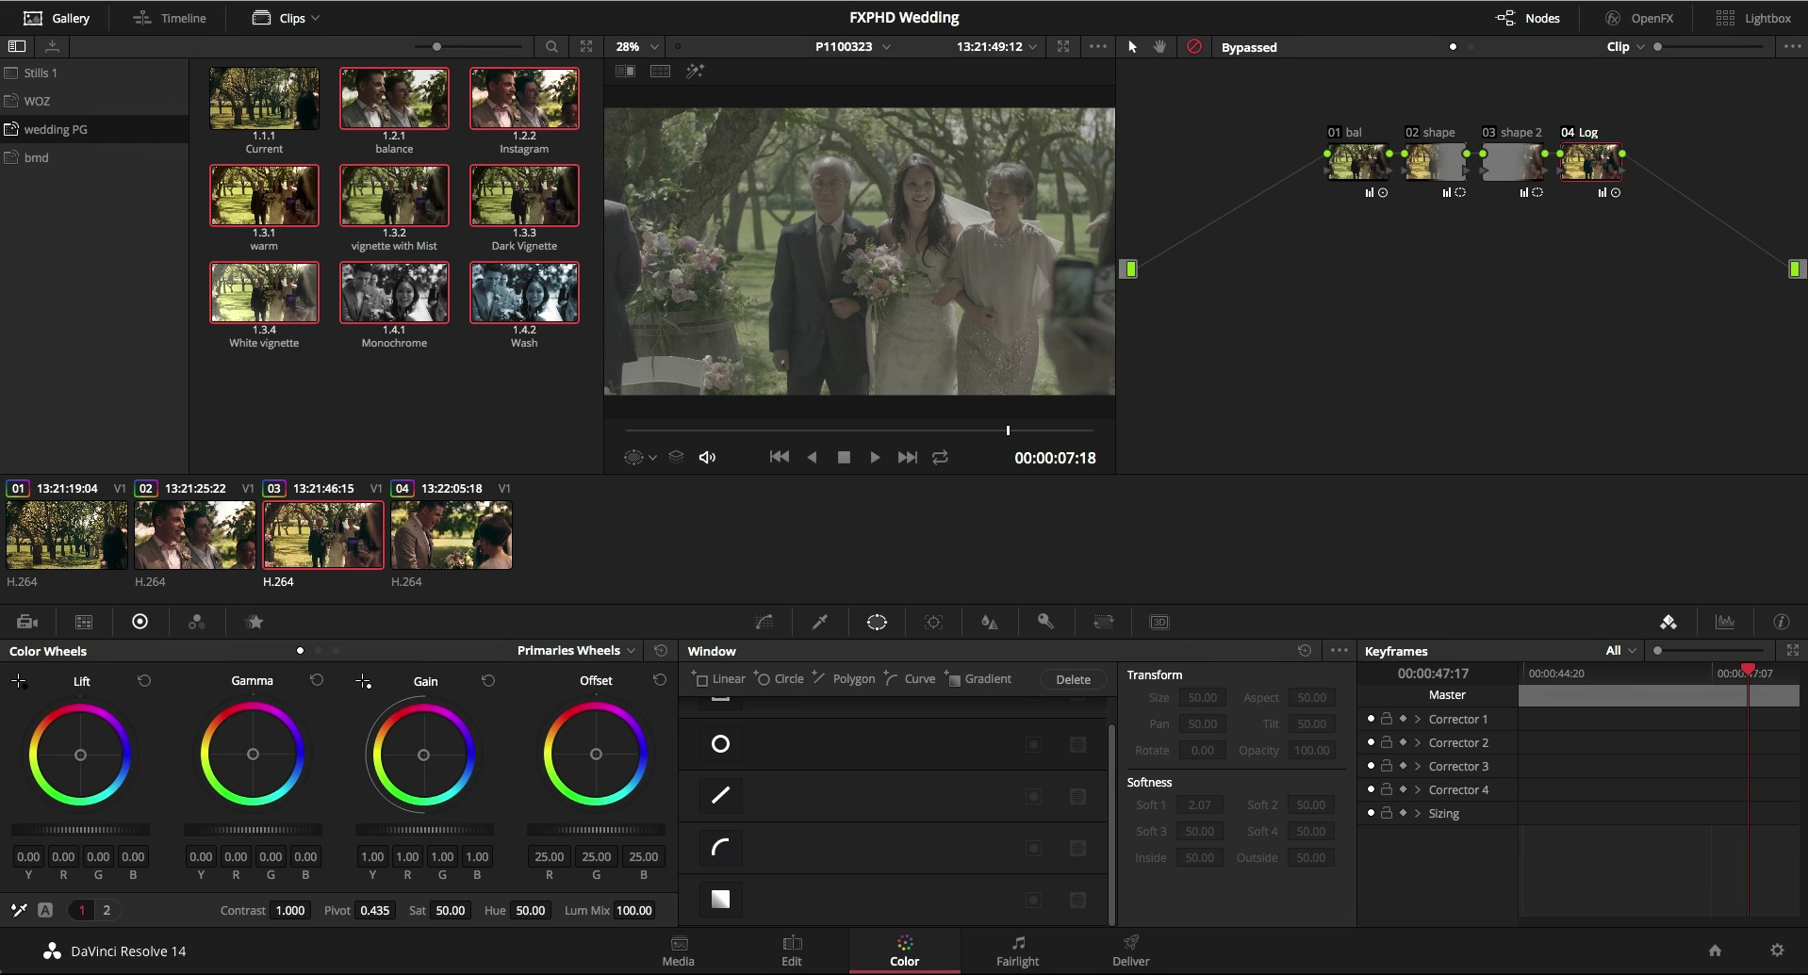Viewport: 1808px width, 975px height.
Task: Switch to the Deliver page
Action: pyautogui.click(x=1130, y=951)
